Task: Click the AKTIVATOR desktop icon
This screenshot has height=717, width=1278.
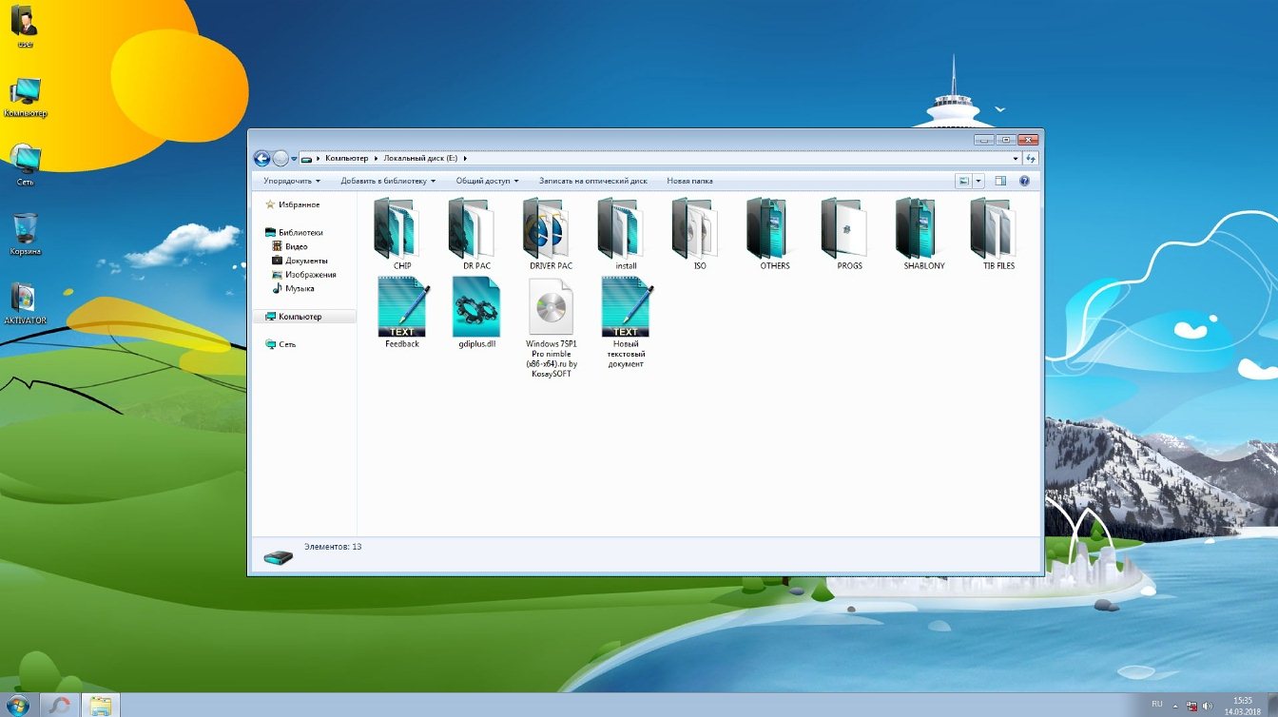Action: click(25, 299)
